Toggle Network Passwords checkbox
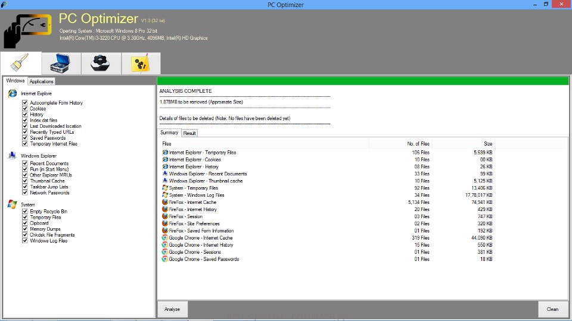 pos(25,193)
